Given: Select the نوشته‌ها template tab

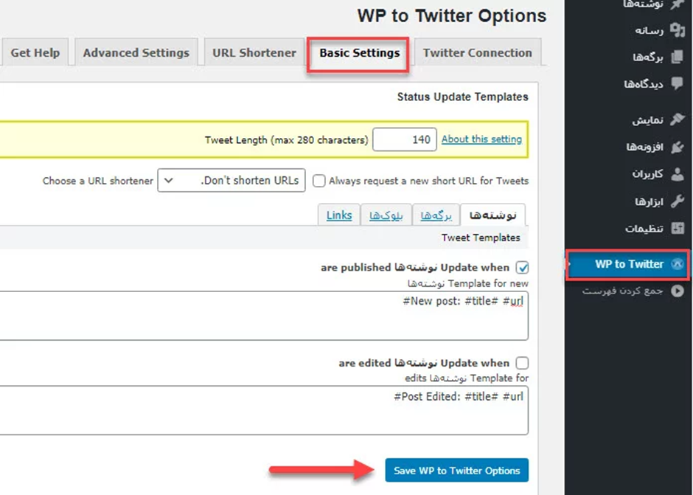Looking at the screenshot, I should pos(492,215).
